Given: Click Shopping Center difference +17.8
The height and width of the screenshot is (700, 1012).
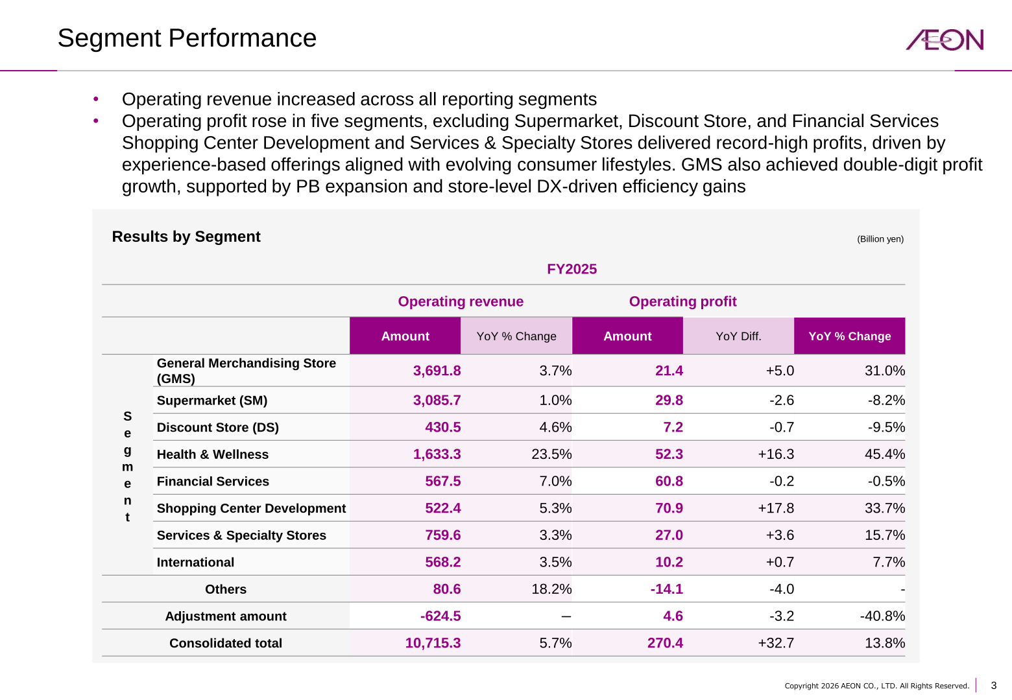Looking at the screenshot, I should pyautogui.click(x=776, y=508).
